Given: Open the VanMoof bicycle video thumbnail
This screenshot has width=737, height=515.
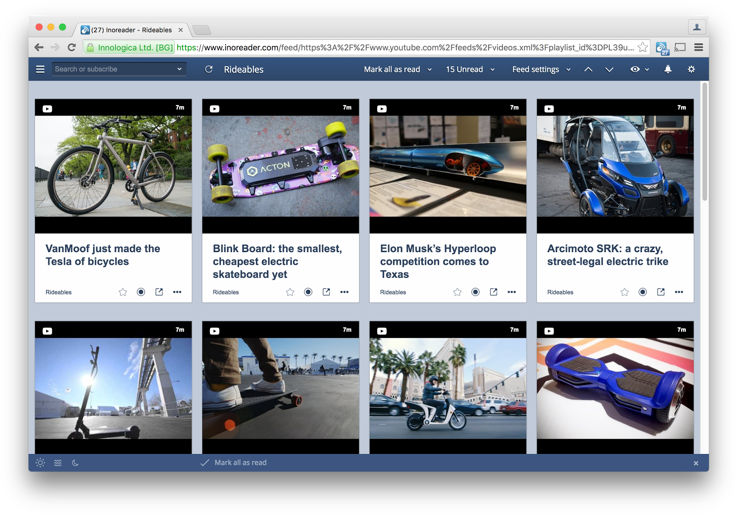Looking at the screenshot, I should coord(113,166).
